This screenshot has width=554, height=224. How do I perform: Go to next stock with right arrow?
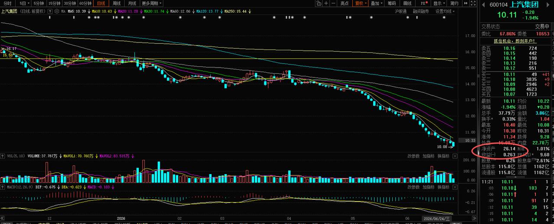[548, 5]
